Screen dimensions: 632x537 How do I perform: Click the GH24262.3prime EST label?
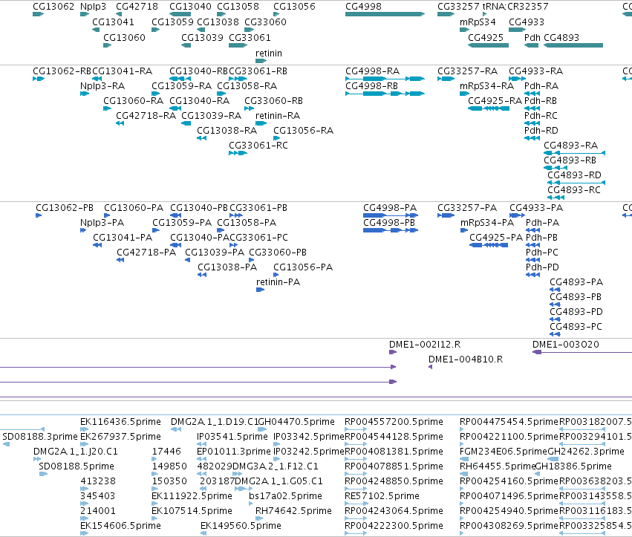586,452
